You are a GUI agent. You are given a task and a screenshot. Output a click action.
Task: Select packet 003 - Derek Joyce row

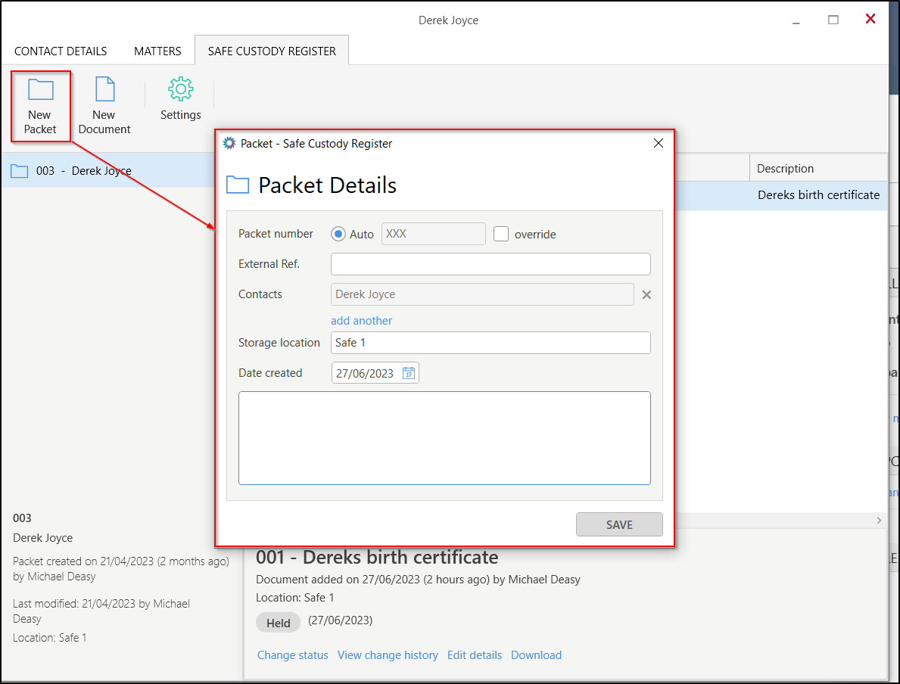point(109,170)
